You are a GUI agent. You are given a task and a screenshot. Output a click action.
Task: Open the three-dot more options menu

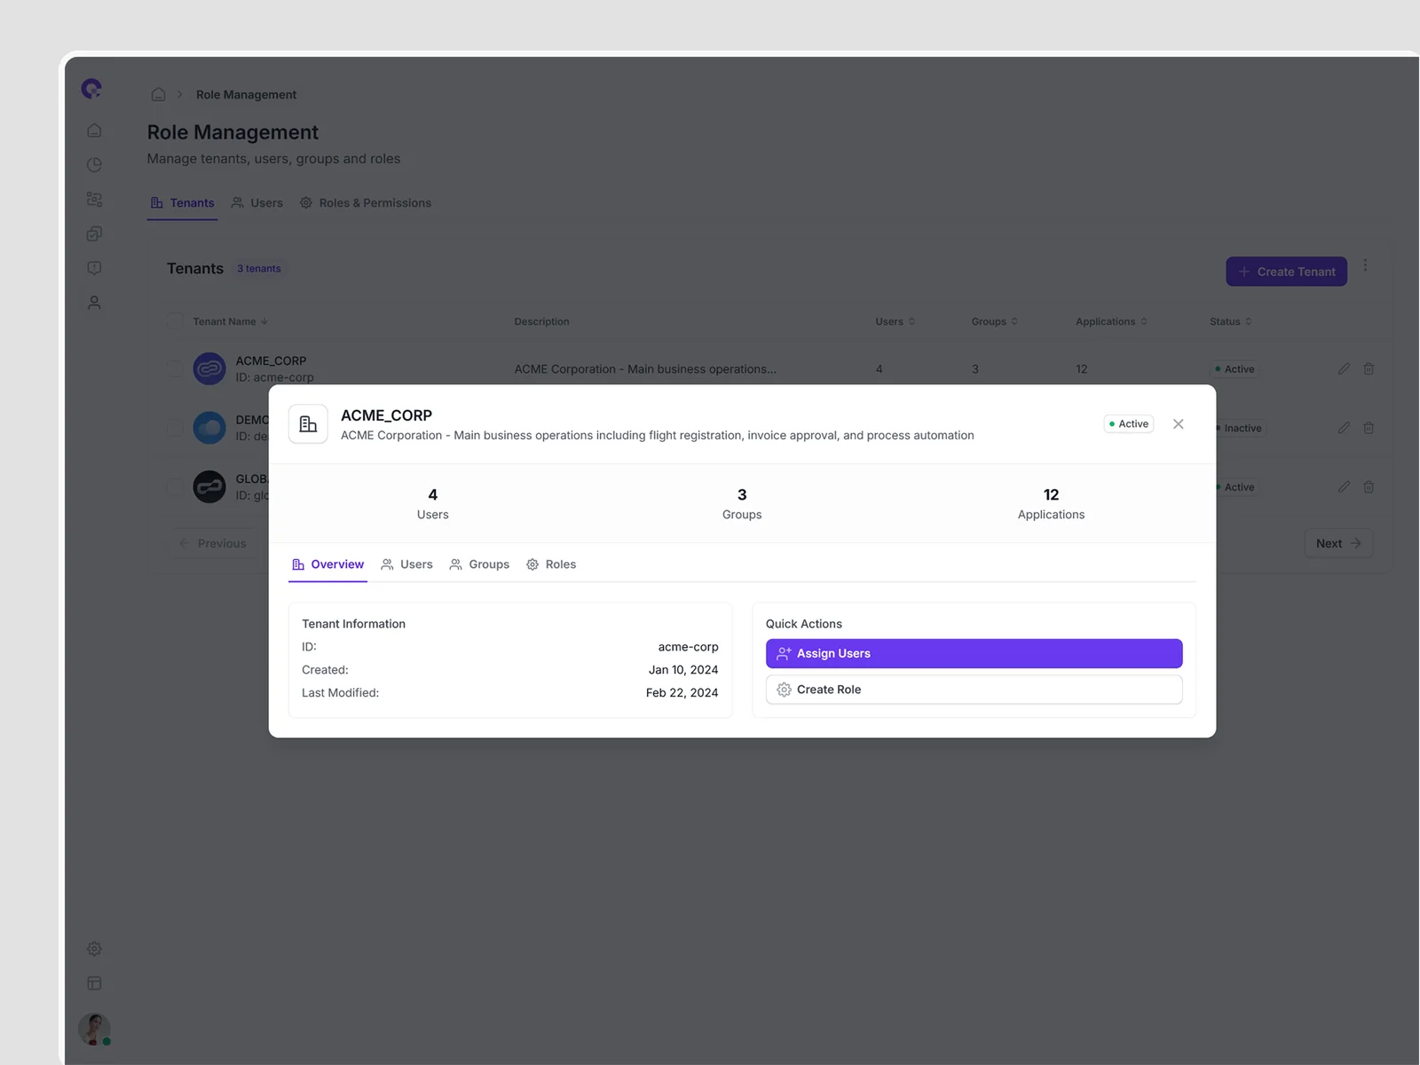click(x=1365, y=265)
